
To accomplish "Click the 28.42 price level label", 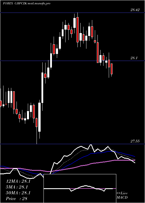I will pyautogui.click(x=135, y=10).
